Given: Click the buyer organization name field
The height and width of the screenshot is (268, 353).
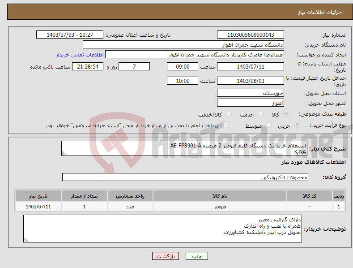Looking at the screenshot, I should click(183, 45).
